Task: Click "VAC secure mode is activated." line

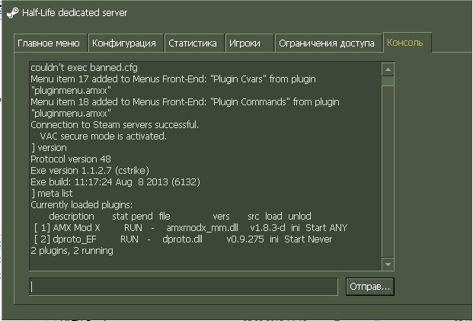Action: tap(103, 136)
